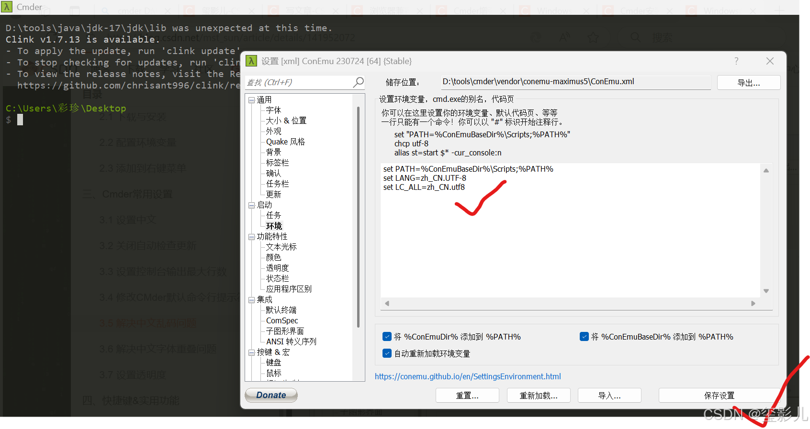Toggle the add %ConEmuBaseDir% to %PATH% checkbox
Screen dimensions: 810x429
tap(584, 337)
